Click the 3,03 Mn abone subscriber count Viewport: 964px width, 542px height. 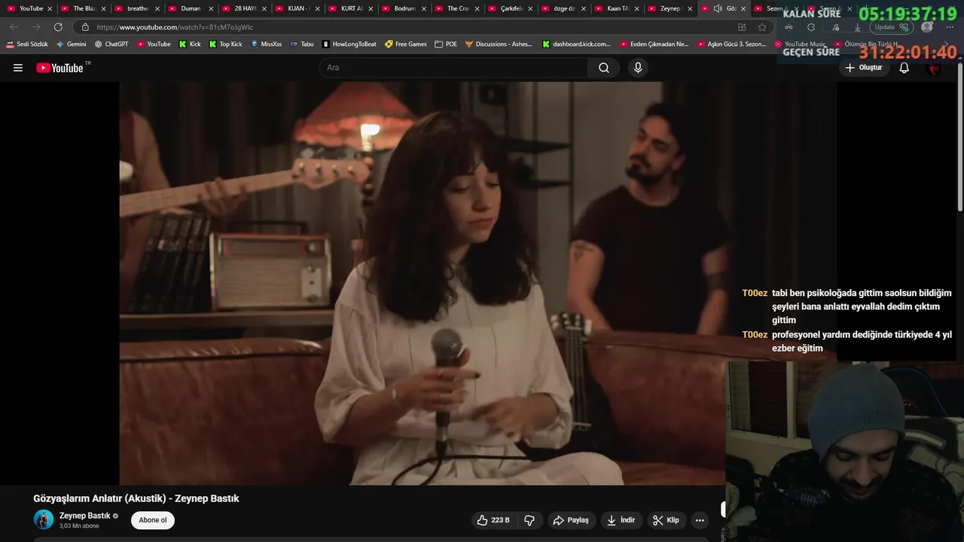[x=79, y=526]
